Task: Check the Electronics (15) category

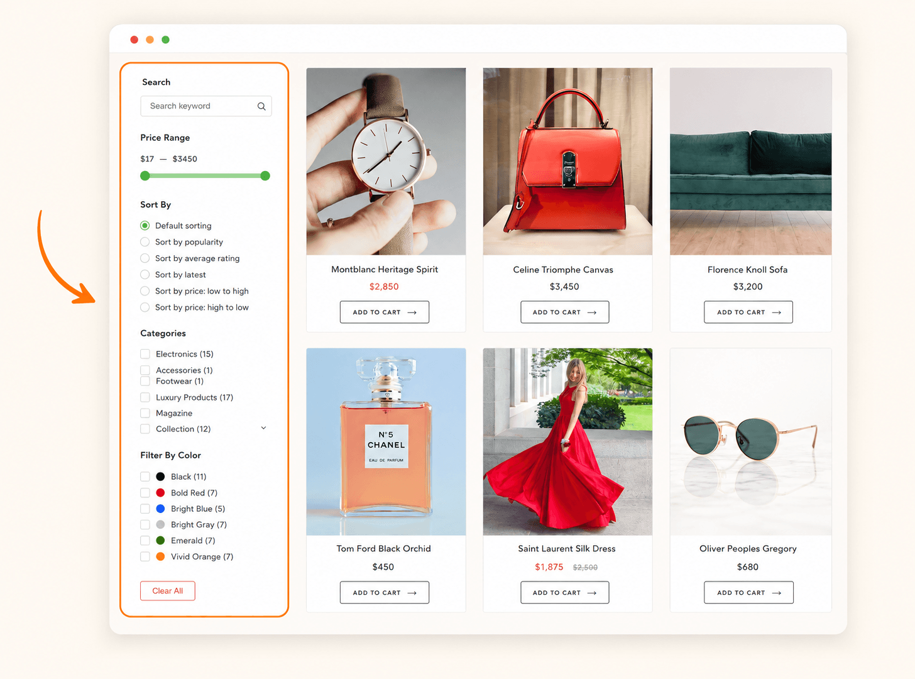Action: (x=145, y=354)
